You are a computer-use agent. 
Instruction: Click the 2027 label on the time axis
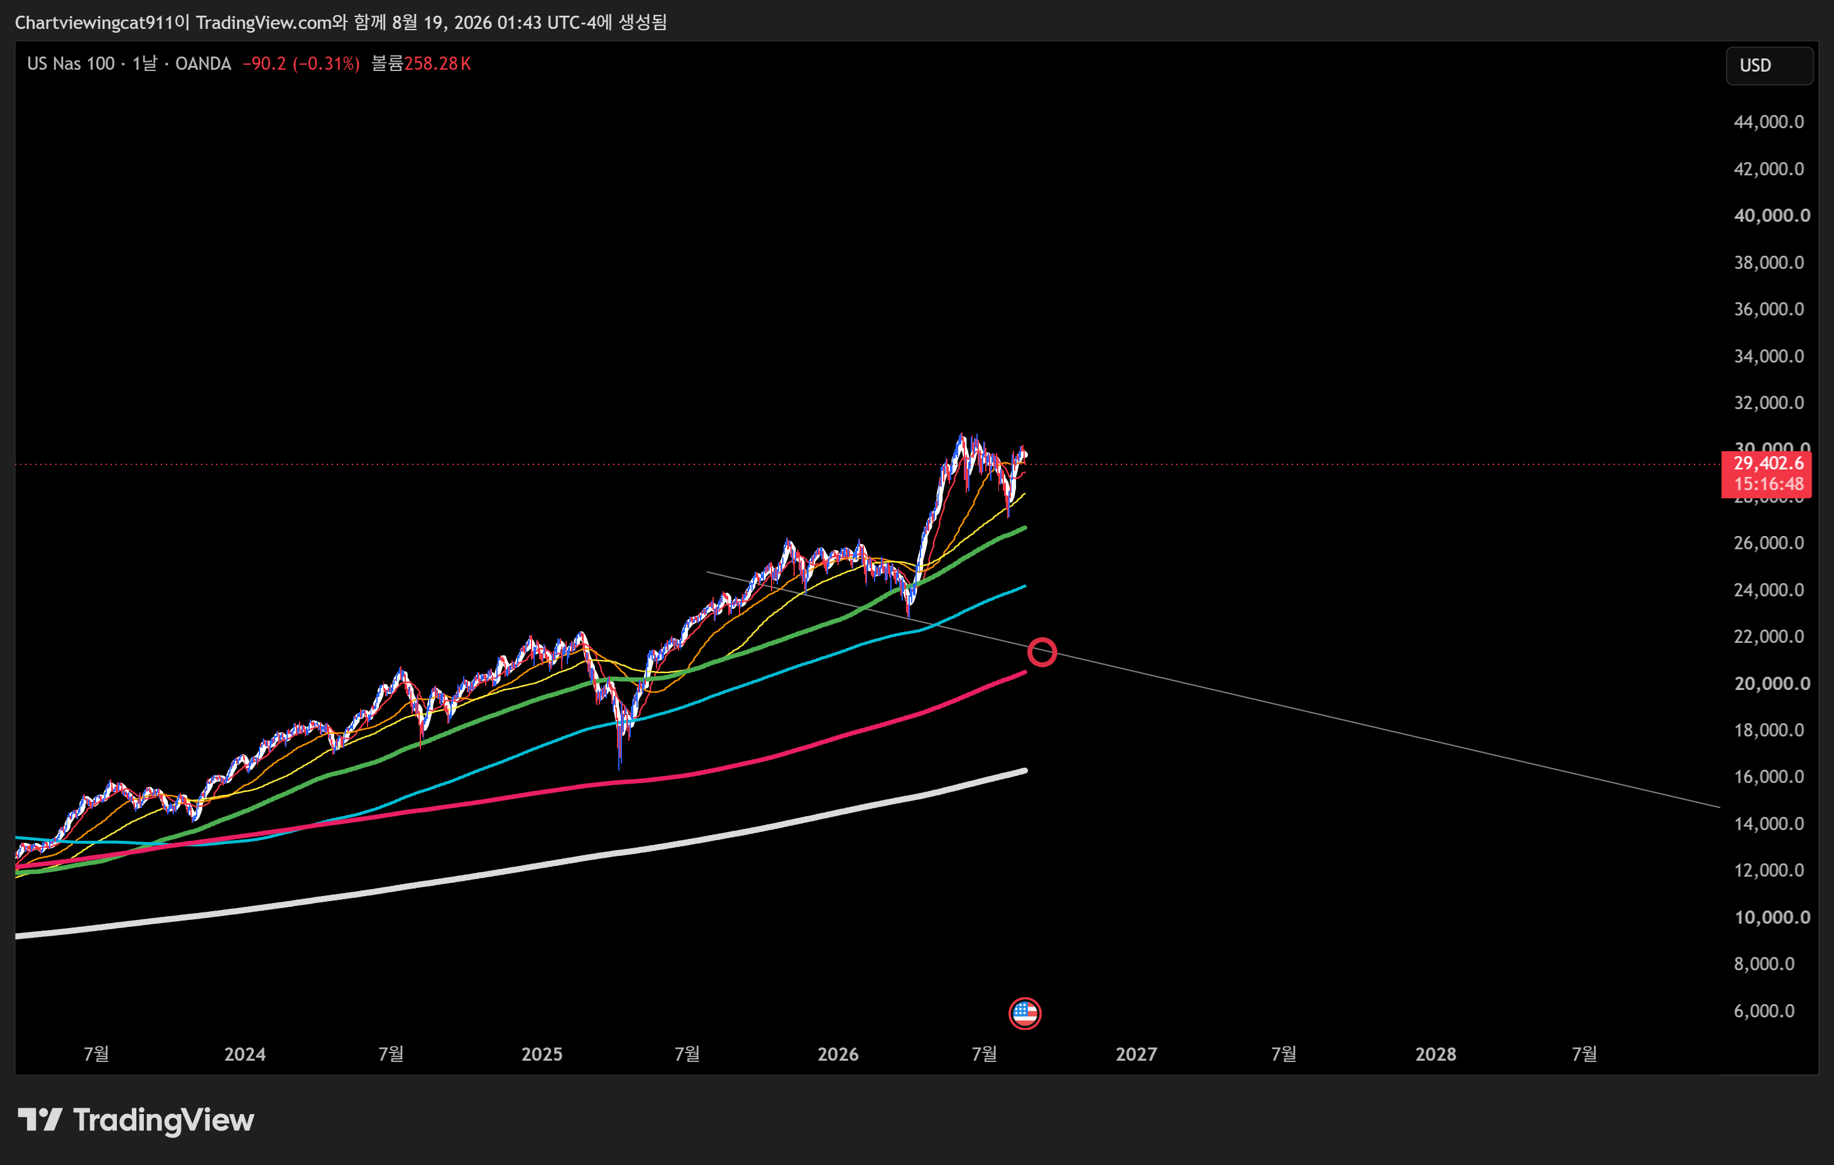click(x=1137, y=1054)
